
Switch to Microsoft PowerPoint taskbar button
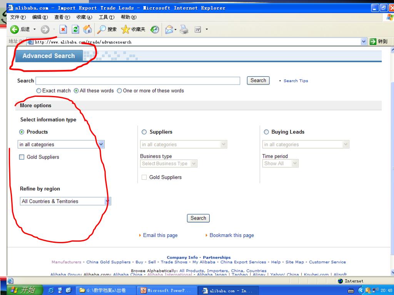[166, 290]
